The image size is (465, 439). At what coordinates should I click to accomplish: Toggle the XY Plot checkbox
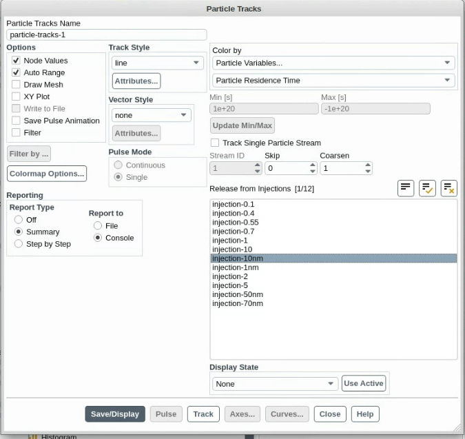(x=16, y=96)
